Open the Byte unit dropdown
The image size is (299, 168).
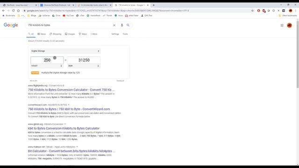coord(84,66)
